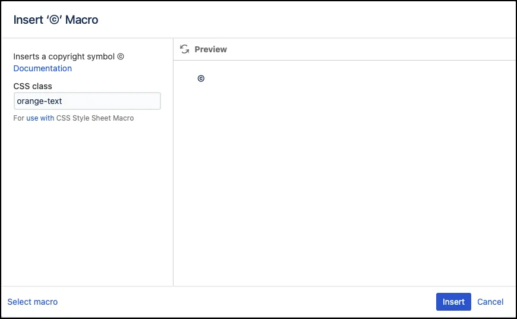Click the Insert button
Screen dimensions: 517x319
tap(453, 302)
